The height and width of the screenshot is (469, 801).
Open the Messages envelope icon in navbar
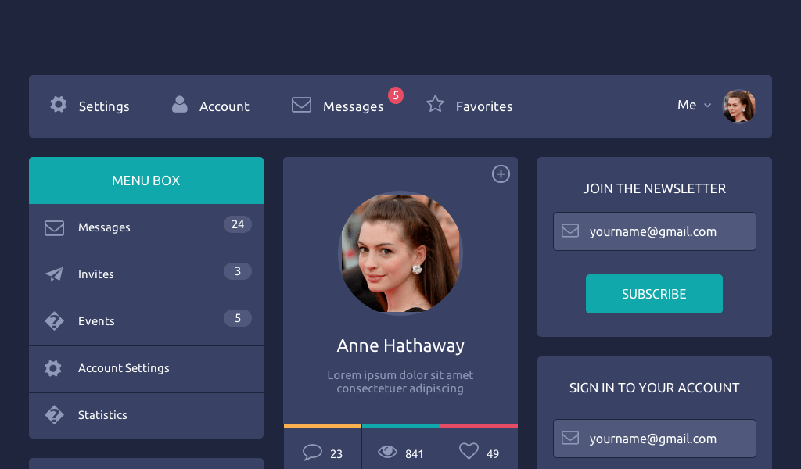[301, 104]
